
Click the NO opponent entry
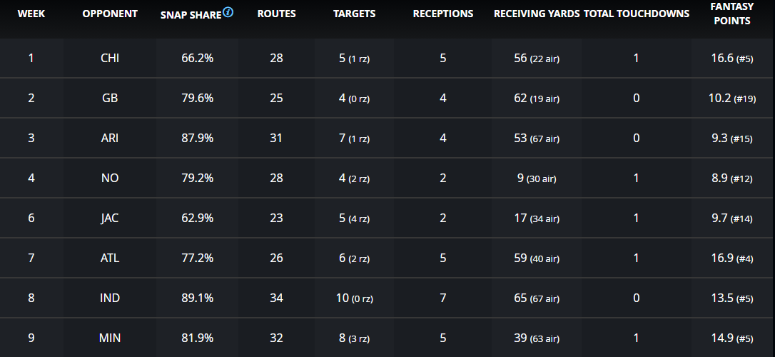coord(110,178)
